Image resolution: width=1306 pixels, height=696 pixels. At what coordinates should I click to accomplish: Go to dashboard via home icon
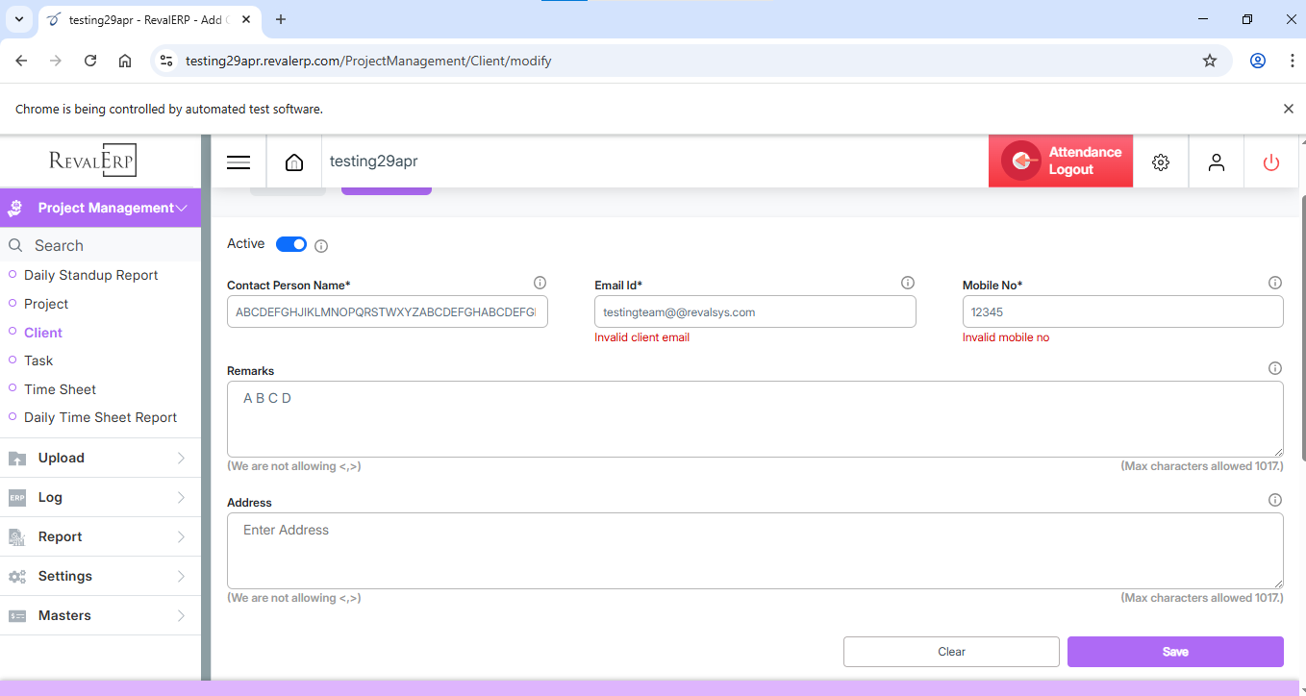pos(294,162)
